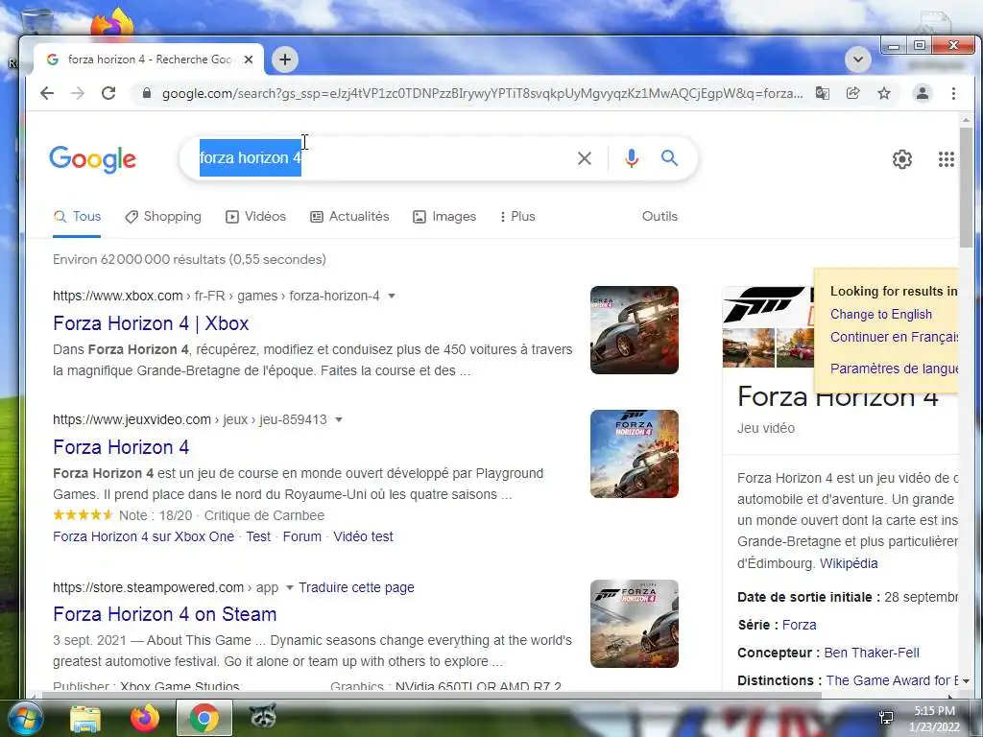This screenshot has height=737, width=983.
Task: Reload the current page
Action: click(108, 93)
